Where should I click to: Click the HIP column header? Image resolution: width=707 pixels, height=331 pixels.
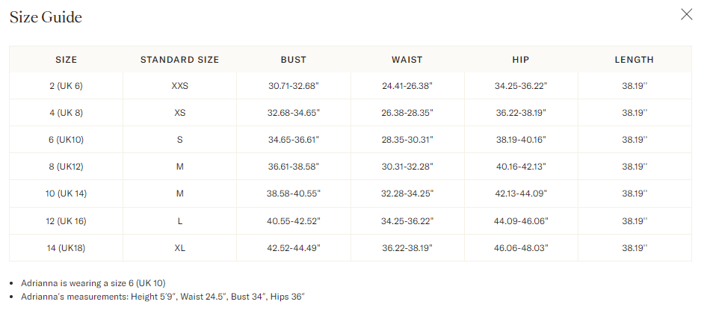tap(521, 60)
